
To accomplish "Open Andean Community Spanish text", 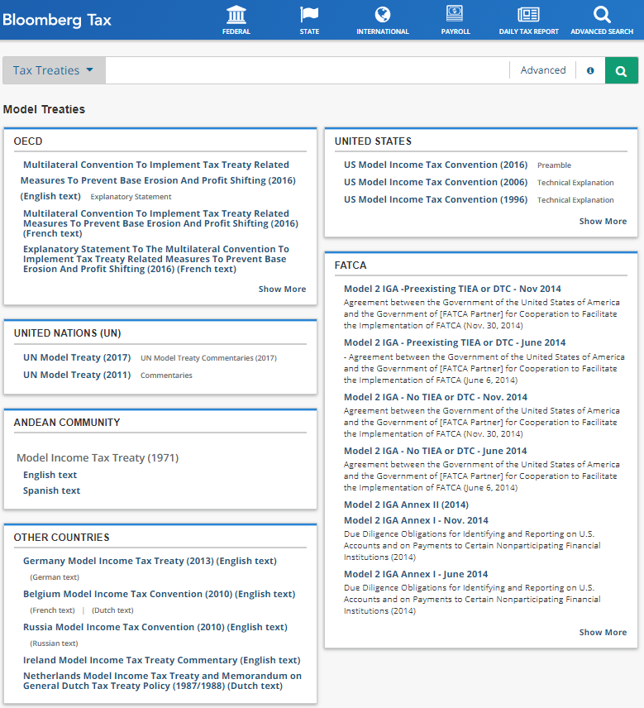I will 51,490.
